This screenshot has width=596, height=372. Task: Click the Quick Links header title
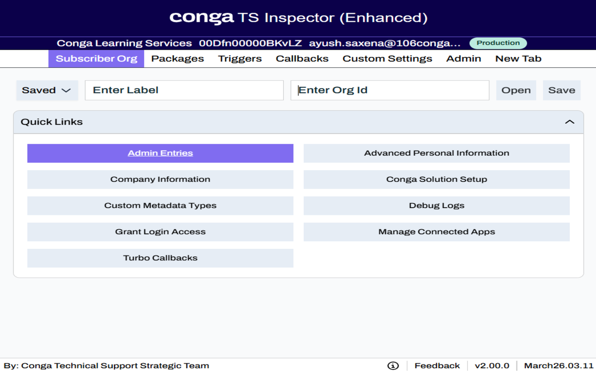52,122
